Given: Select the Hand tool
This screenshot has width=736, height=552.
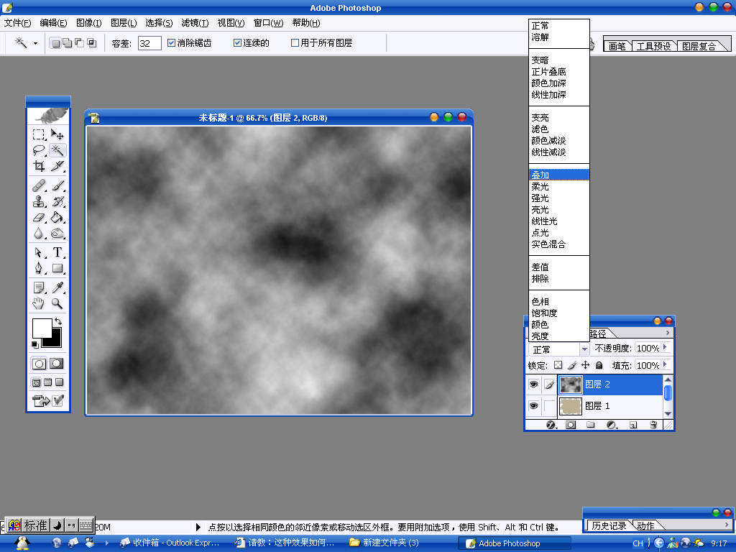Looking at the screenshot, I should pos(39,303).
